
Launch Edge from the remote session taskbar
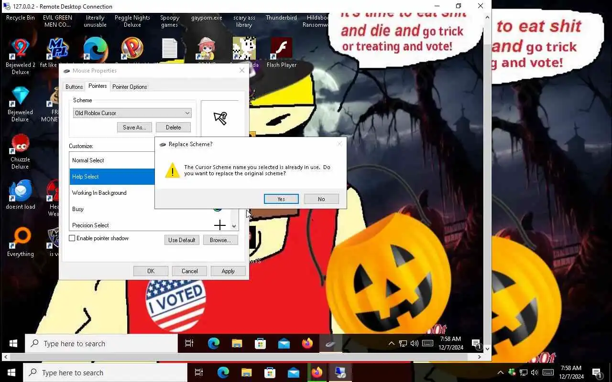tap(213, 343)
